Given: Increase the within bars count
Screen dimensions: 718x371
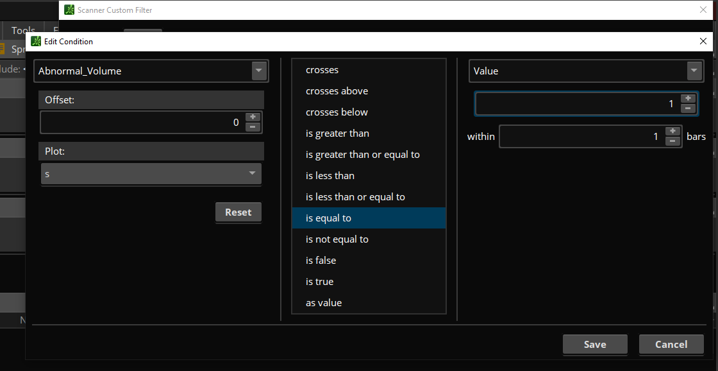Looking at the screenshot, I should click(x=672, y=131).
